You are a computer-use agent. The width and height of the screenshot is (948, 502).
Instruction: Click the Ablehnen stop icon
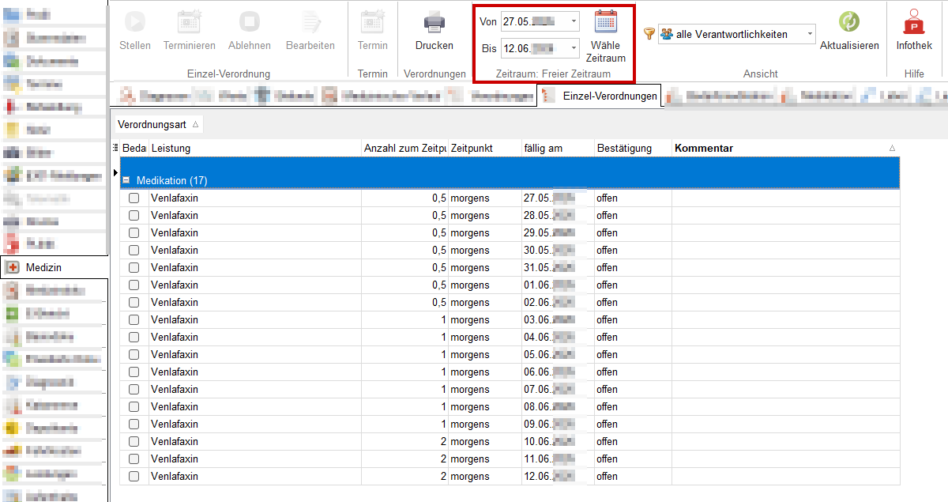pos(250,21)
